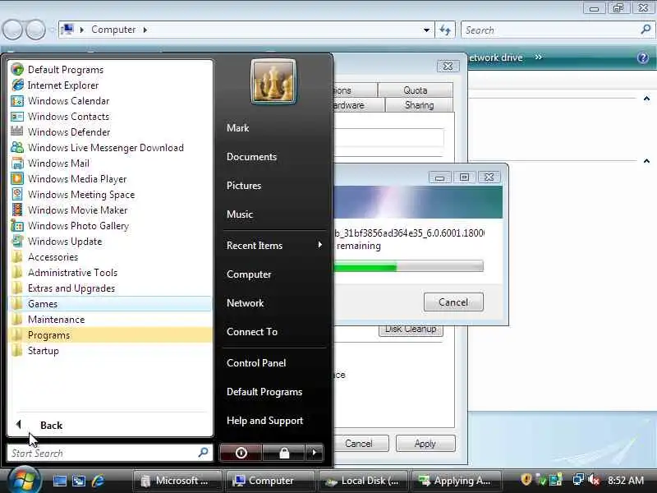Open Windows Media Player icon
657x493 pixels.
coord(17,179)
